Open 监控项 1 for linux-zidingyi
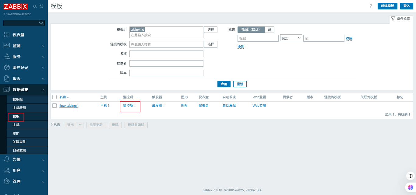Image resolution: width=416 pixels, height=195 pixels. 129,106
